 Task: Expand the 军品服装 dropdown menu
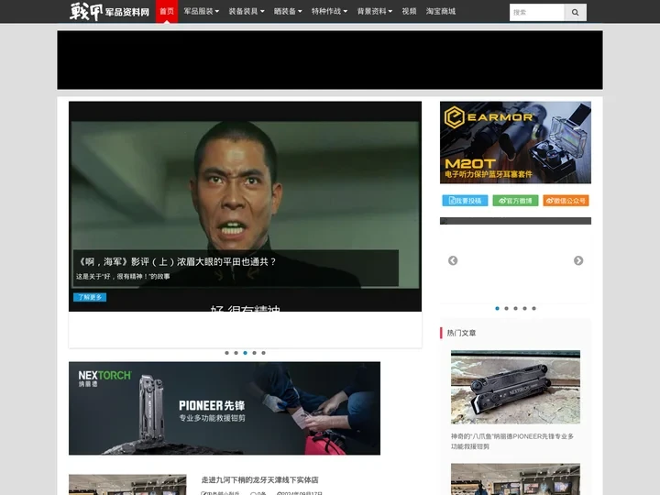pyautogui.click(x=201, y=11)
